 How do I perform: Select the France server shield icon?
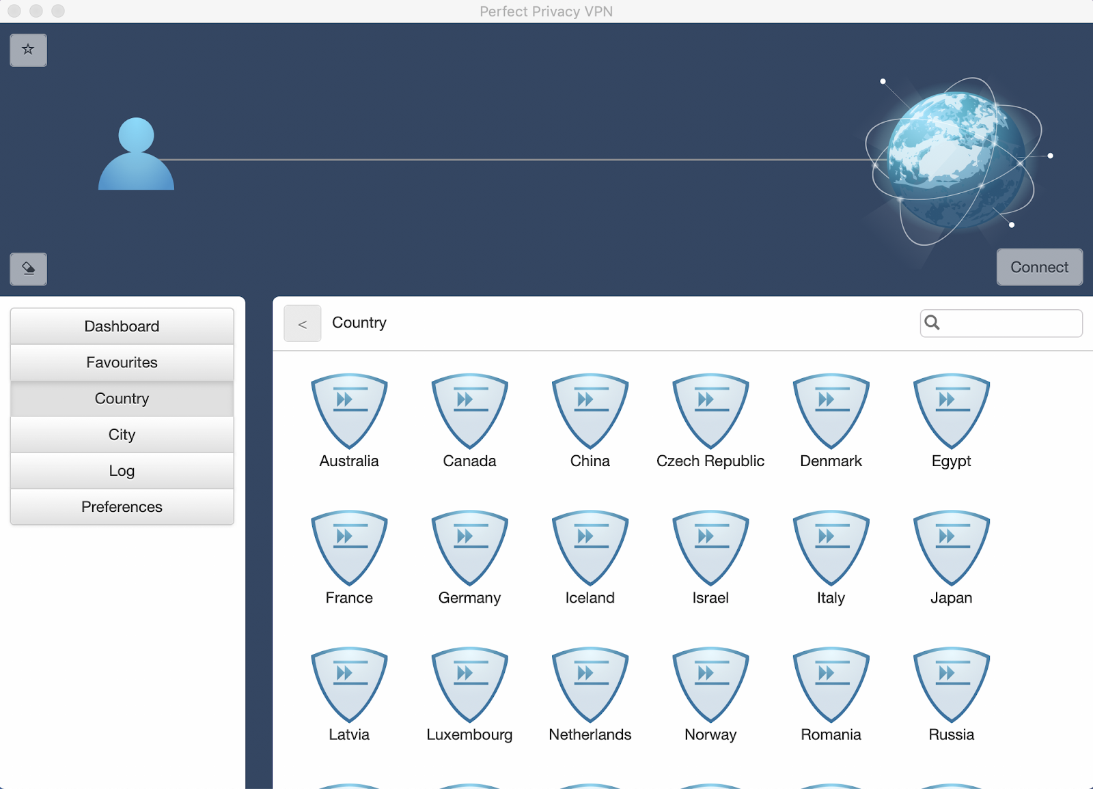[349, 548]
